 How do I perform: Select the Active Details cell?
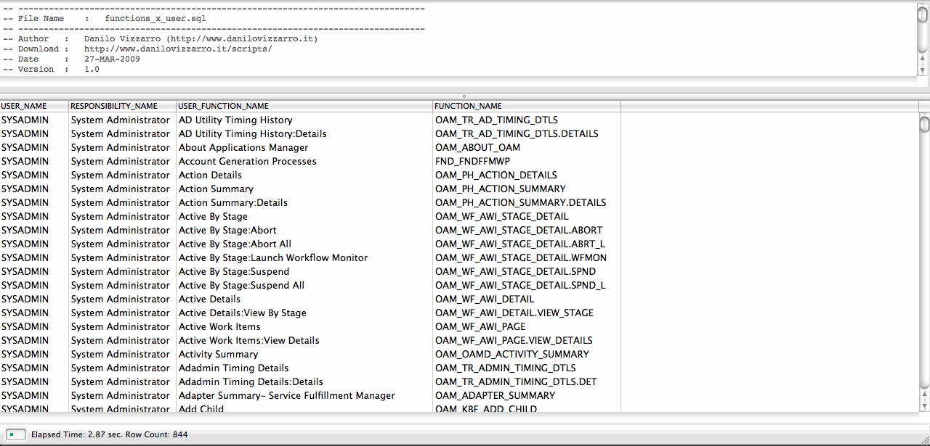click(304, 299)
